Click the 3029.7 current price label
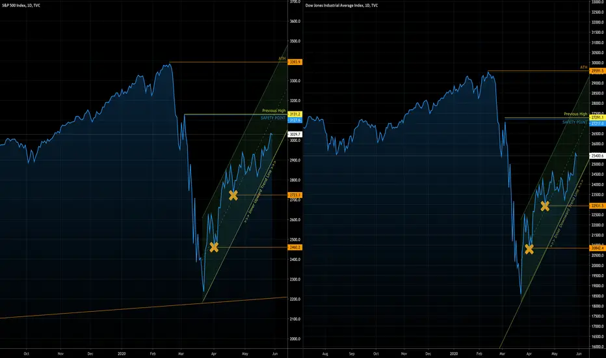Viewport: 606px width, 358px height. pyautogui.click(x=295, y=134)
